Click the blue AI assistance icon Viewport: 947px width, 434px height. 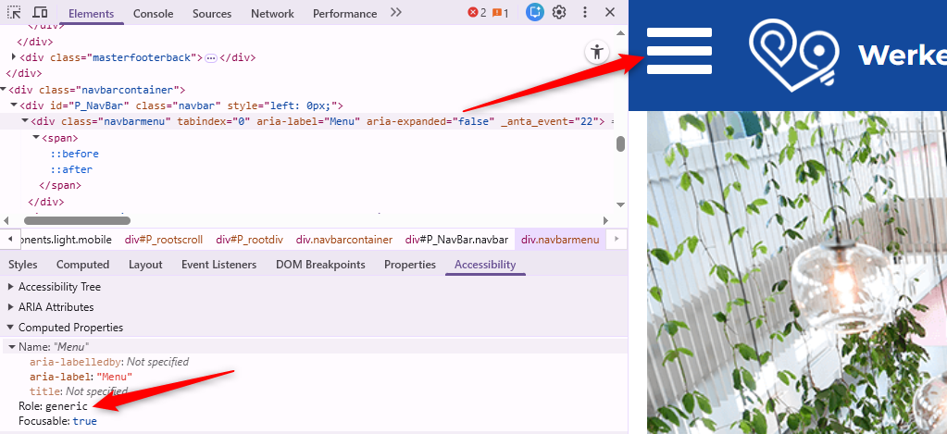[534, 13]
